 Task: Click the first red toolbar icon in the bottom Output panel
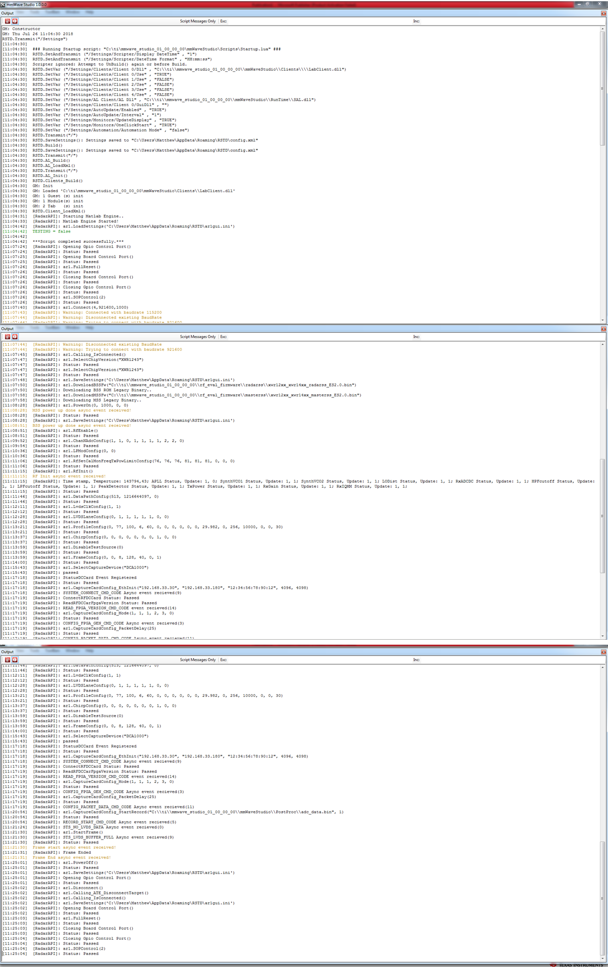point(8,659)
